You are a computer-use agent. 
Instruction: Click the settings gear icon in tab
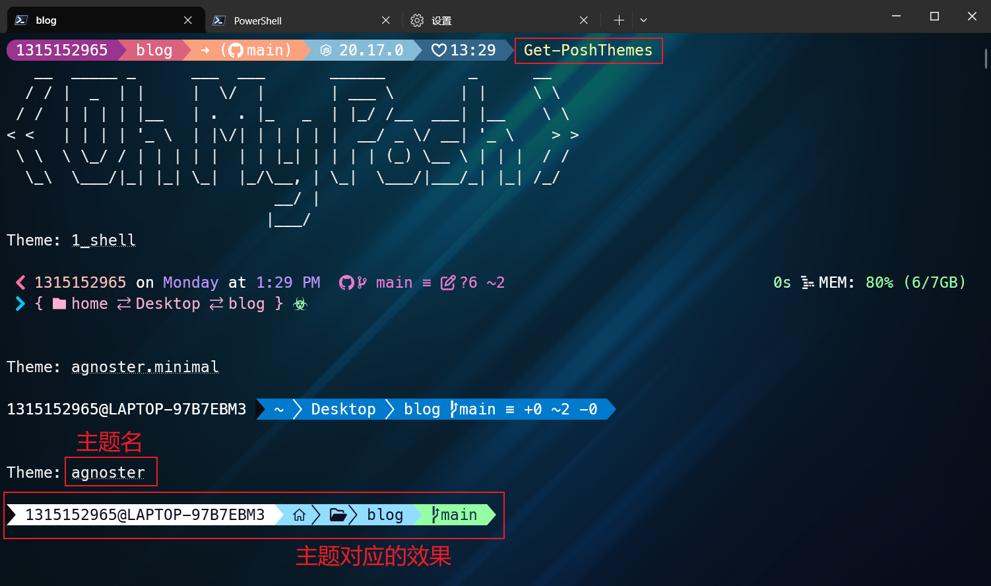(417, 20)
